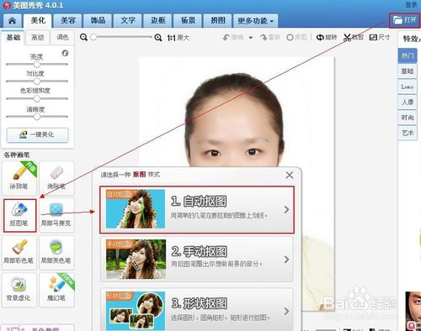
Task: Select the 基础 effects category on right
Action: [408, 71]
